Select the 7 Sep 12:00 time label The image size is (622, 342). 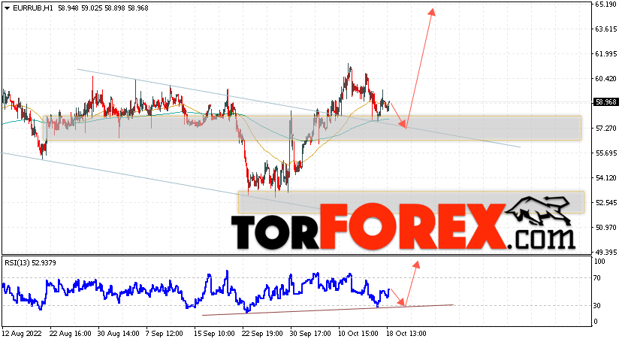165,334
